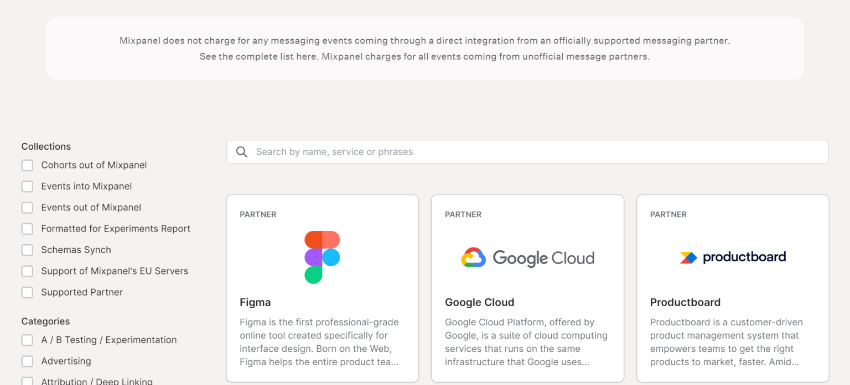Open the Productboard card title
The width and height of the screenshot is (850, 385).
(685, 302)
